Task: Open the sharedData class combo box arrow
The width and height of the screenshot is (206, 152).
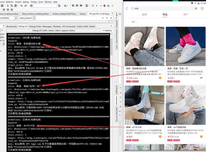Action: pos(16,18)
